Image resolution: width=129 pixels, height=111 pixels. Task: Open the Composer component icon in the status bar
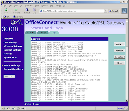pos(13,108)
